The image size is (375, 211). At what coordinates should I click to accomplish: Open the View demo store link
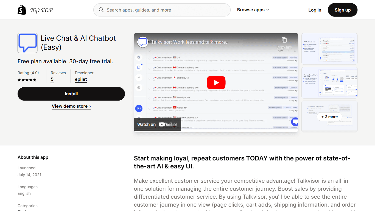(x=71, y=106)
